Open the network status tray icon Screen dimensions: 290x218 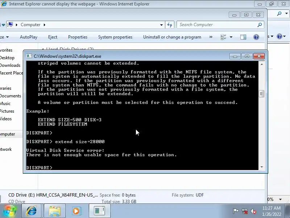coord(244,211)
